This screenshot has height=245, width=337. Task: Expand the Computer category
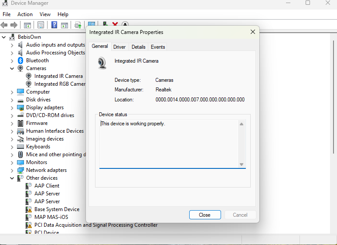coord(12,92)
